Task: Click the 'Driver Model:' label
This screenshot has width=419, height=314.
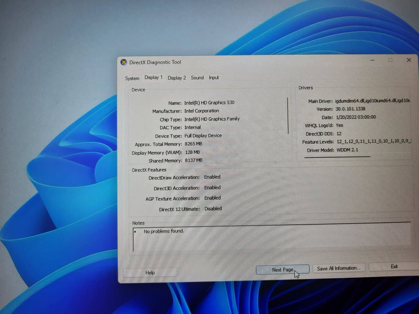Action: point(320,150)
